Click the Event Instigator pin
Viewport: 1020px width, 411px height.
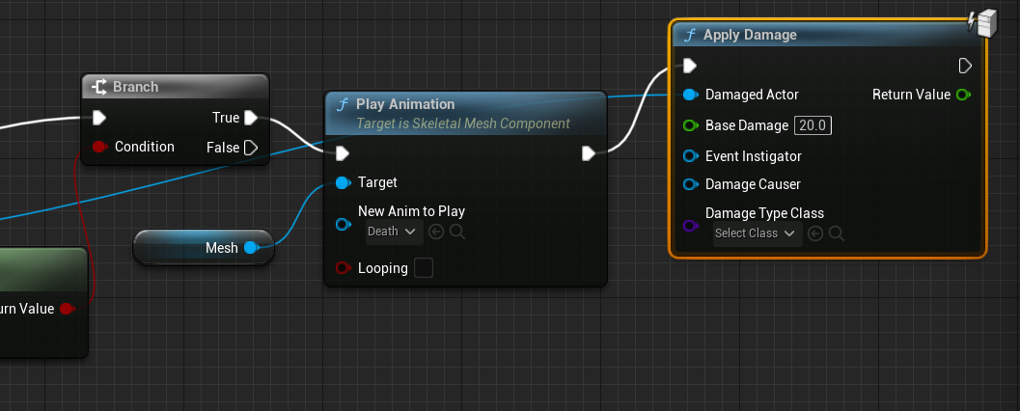pyautogui.click(x=691, y=156)
